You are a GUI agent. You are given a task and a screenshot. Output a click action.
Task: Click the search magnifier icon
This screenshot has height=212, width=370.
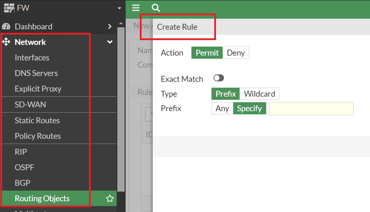coord(156,8)
